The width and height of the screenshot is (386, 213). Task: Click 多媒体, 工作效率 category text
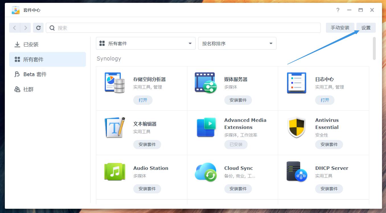(241, 135)
